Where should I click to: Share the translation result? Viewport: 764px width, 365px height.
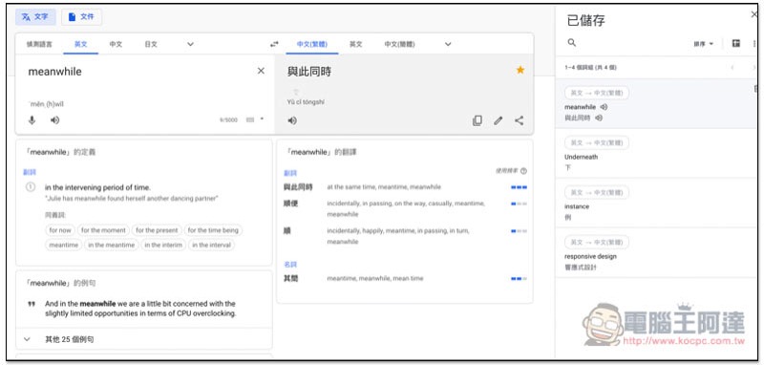pos(520,120)
